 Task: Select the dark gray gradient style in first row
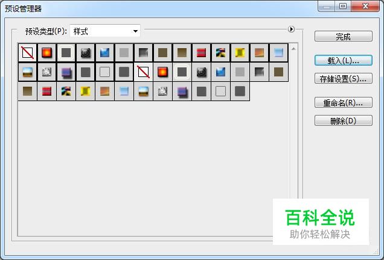pyautogui.click(x=143, y=52)
